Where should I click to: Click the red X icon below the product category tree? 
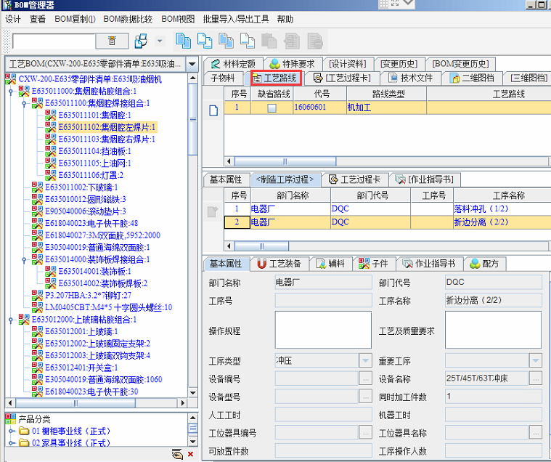click(x=190, y=454)
